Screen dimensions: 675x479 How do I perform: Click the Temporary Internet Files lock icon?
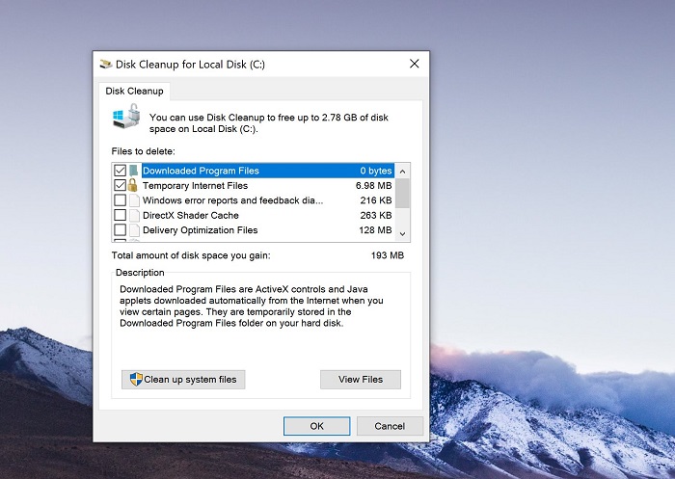coord(134,185)
